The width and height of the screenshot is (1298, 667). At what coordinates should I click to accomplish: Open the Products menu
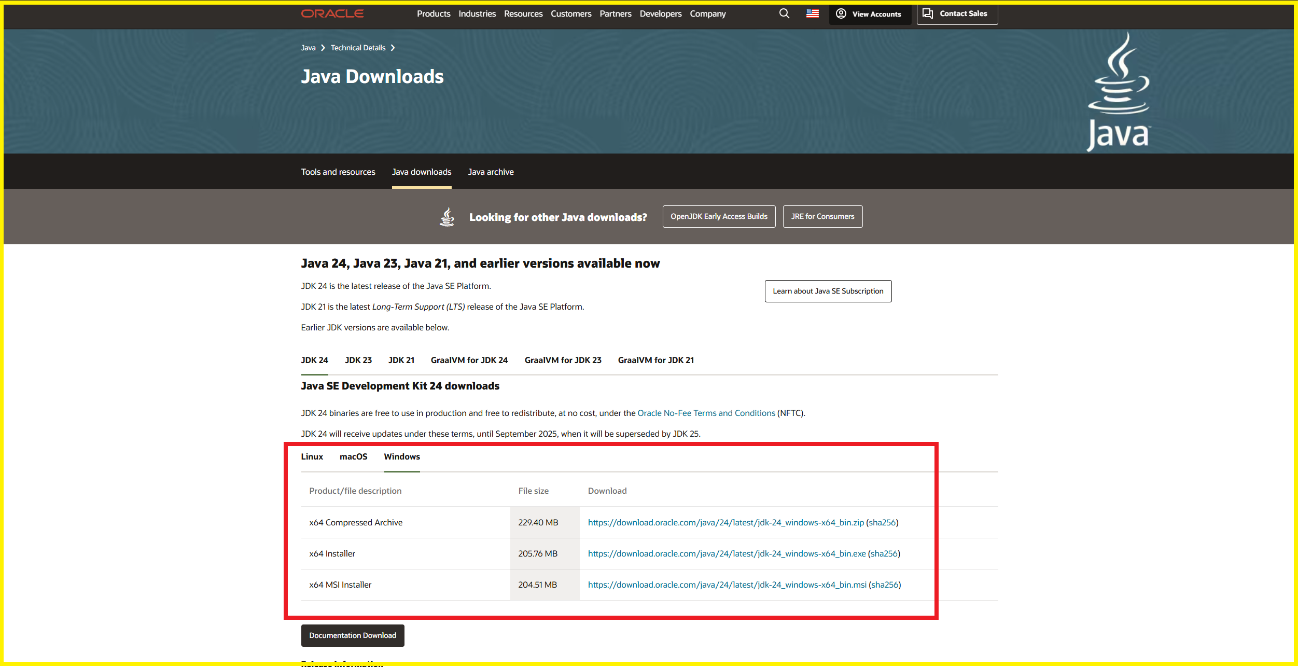pos(434,14)
